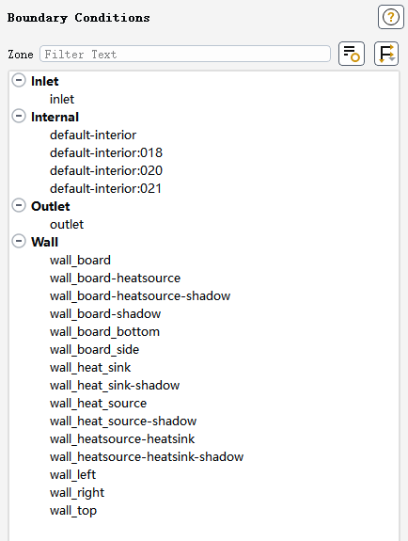The height and width of the screenshot is (541, 408).
Task: Pick the wall_board_bottom entry
Action: [x=104, y=331]
